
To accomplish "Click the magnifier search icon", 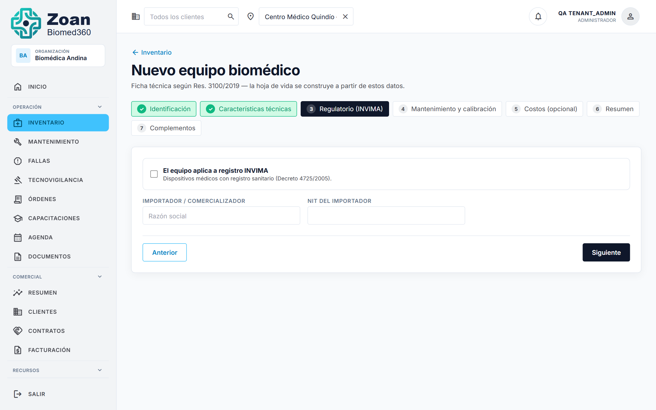I will tap(231, 16).
